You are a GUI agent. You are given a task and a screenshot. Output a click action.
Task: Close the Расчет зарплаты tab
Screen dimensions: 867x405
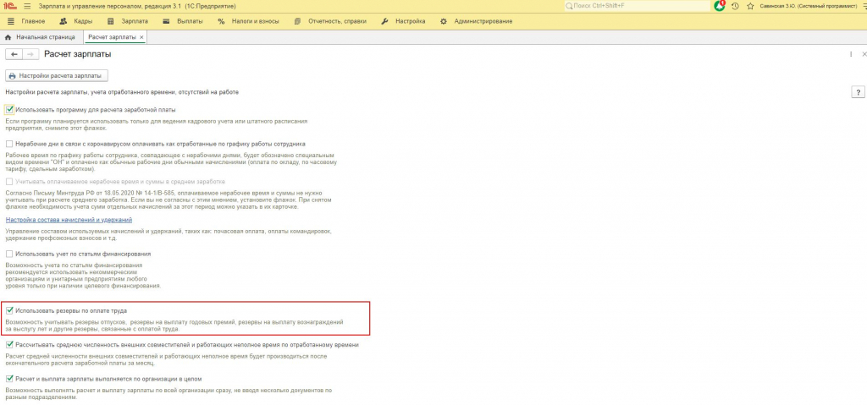141,37
